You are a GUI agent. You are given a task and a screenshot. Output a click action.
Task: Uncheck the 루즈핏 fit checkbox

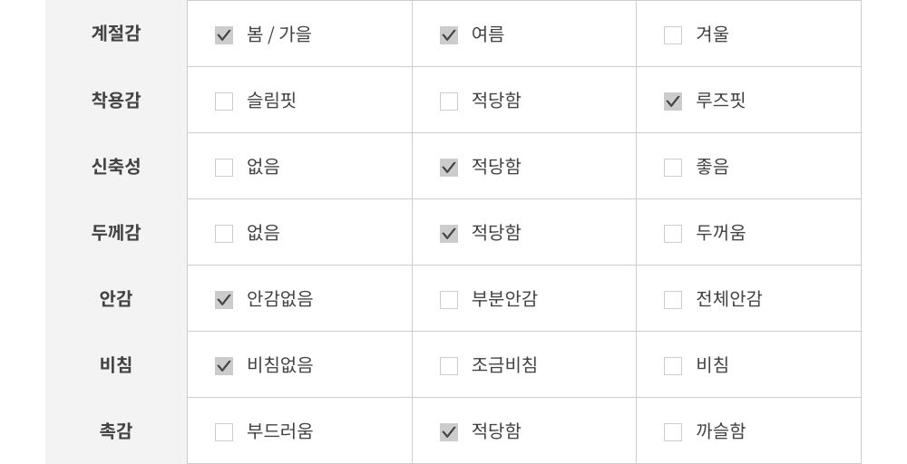pos(673,101)
